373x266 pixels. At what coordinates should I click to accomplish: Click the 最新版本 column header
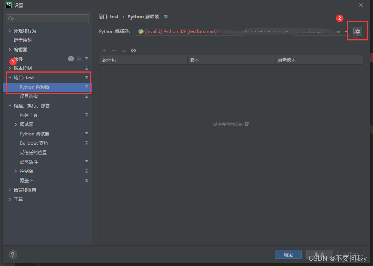coord(319,60)
